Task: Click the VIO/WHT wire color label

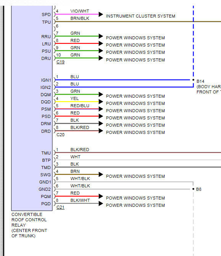Action: tap(80, 11)
